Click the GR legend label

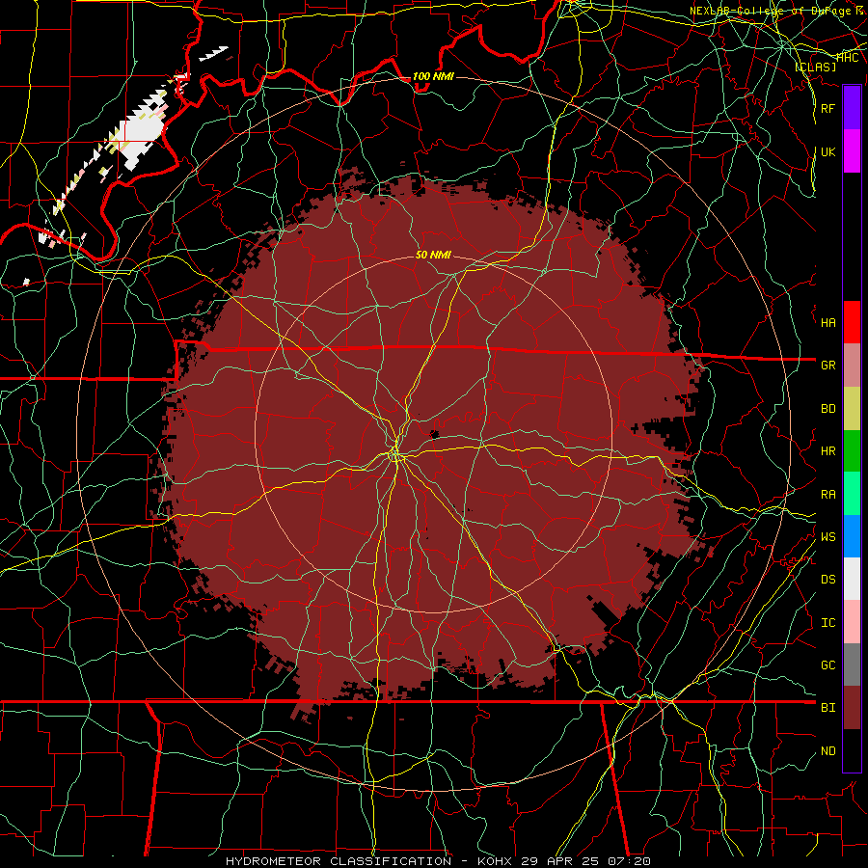coord(827,366)
